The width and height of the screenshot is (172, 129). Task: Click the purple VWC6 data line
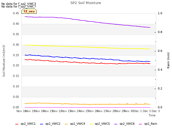[88, 21]
